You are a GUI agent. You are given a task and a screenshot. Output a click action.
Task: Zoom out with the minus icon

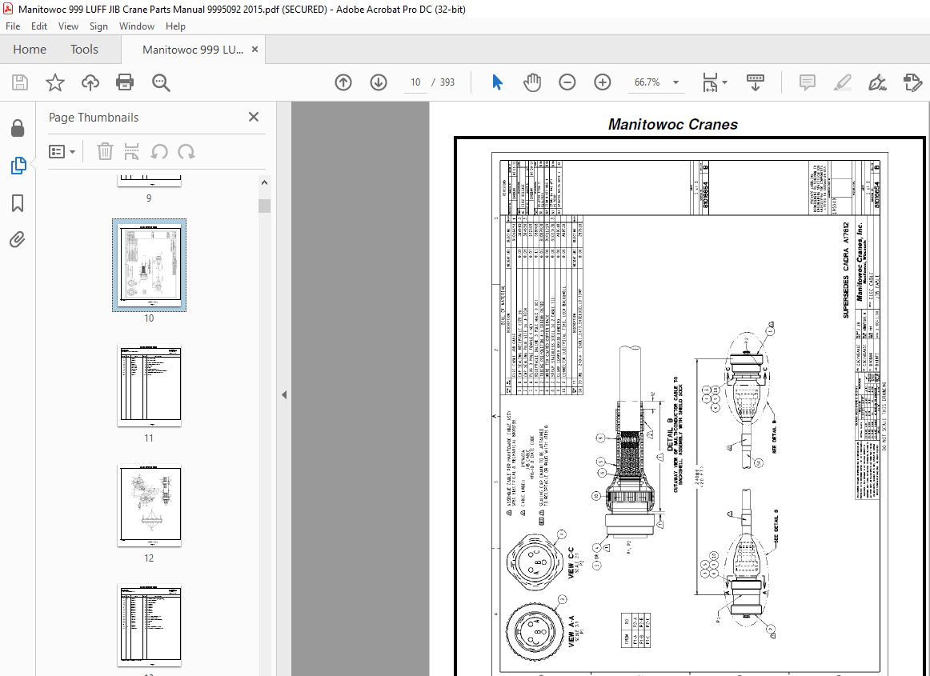click(x=567, y=82)
